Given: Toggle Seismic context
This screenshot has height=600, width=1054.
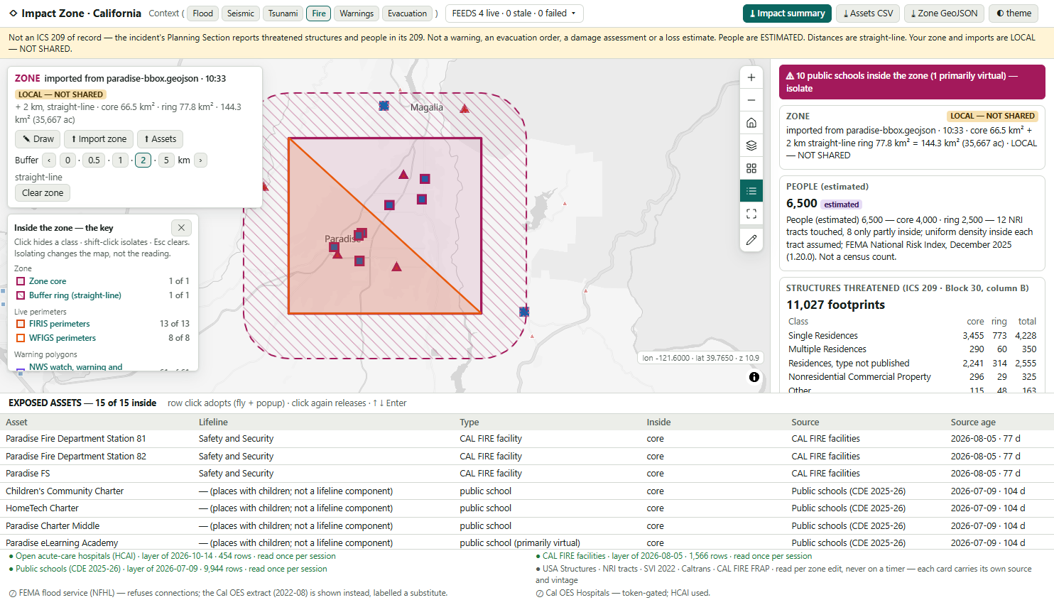Looking at the screenshot, I should click(241, 13).
